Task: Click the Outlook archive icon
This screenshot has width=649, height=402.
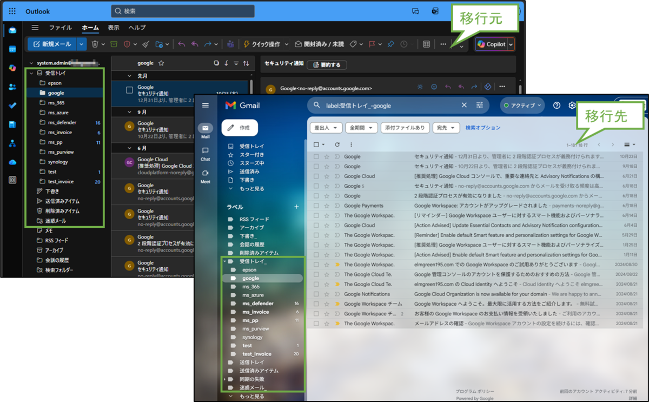Action: (114, 44)
